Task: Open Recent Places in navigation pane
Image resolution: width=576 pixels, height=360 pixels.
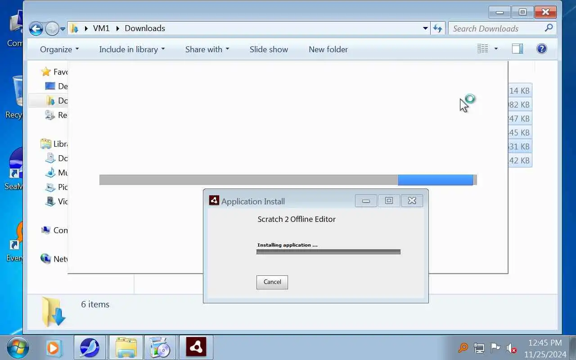Action: click(x=56, y=115)
